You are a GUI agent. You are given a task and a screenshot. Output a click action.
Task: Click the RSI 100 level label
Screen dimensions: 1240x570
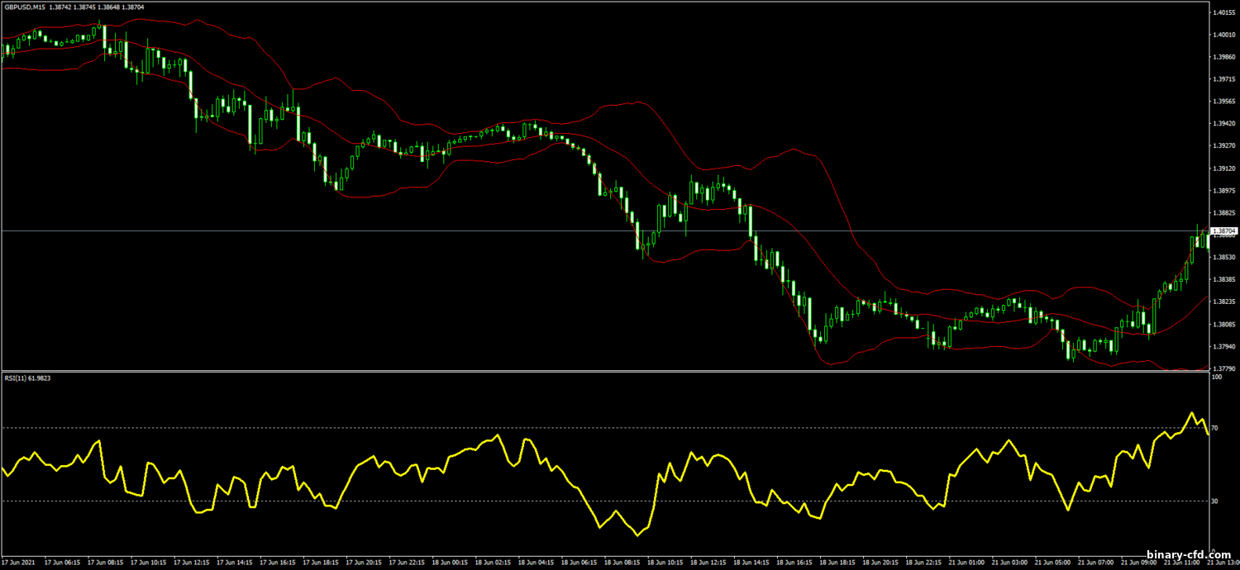[x=1217, y=378]
